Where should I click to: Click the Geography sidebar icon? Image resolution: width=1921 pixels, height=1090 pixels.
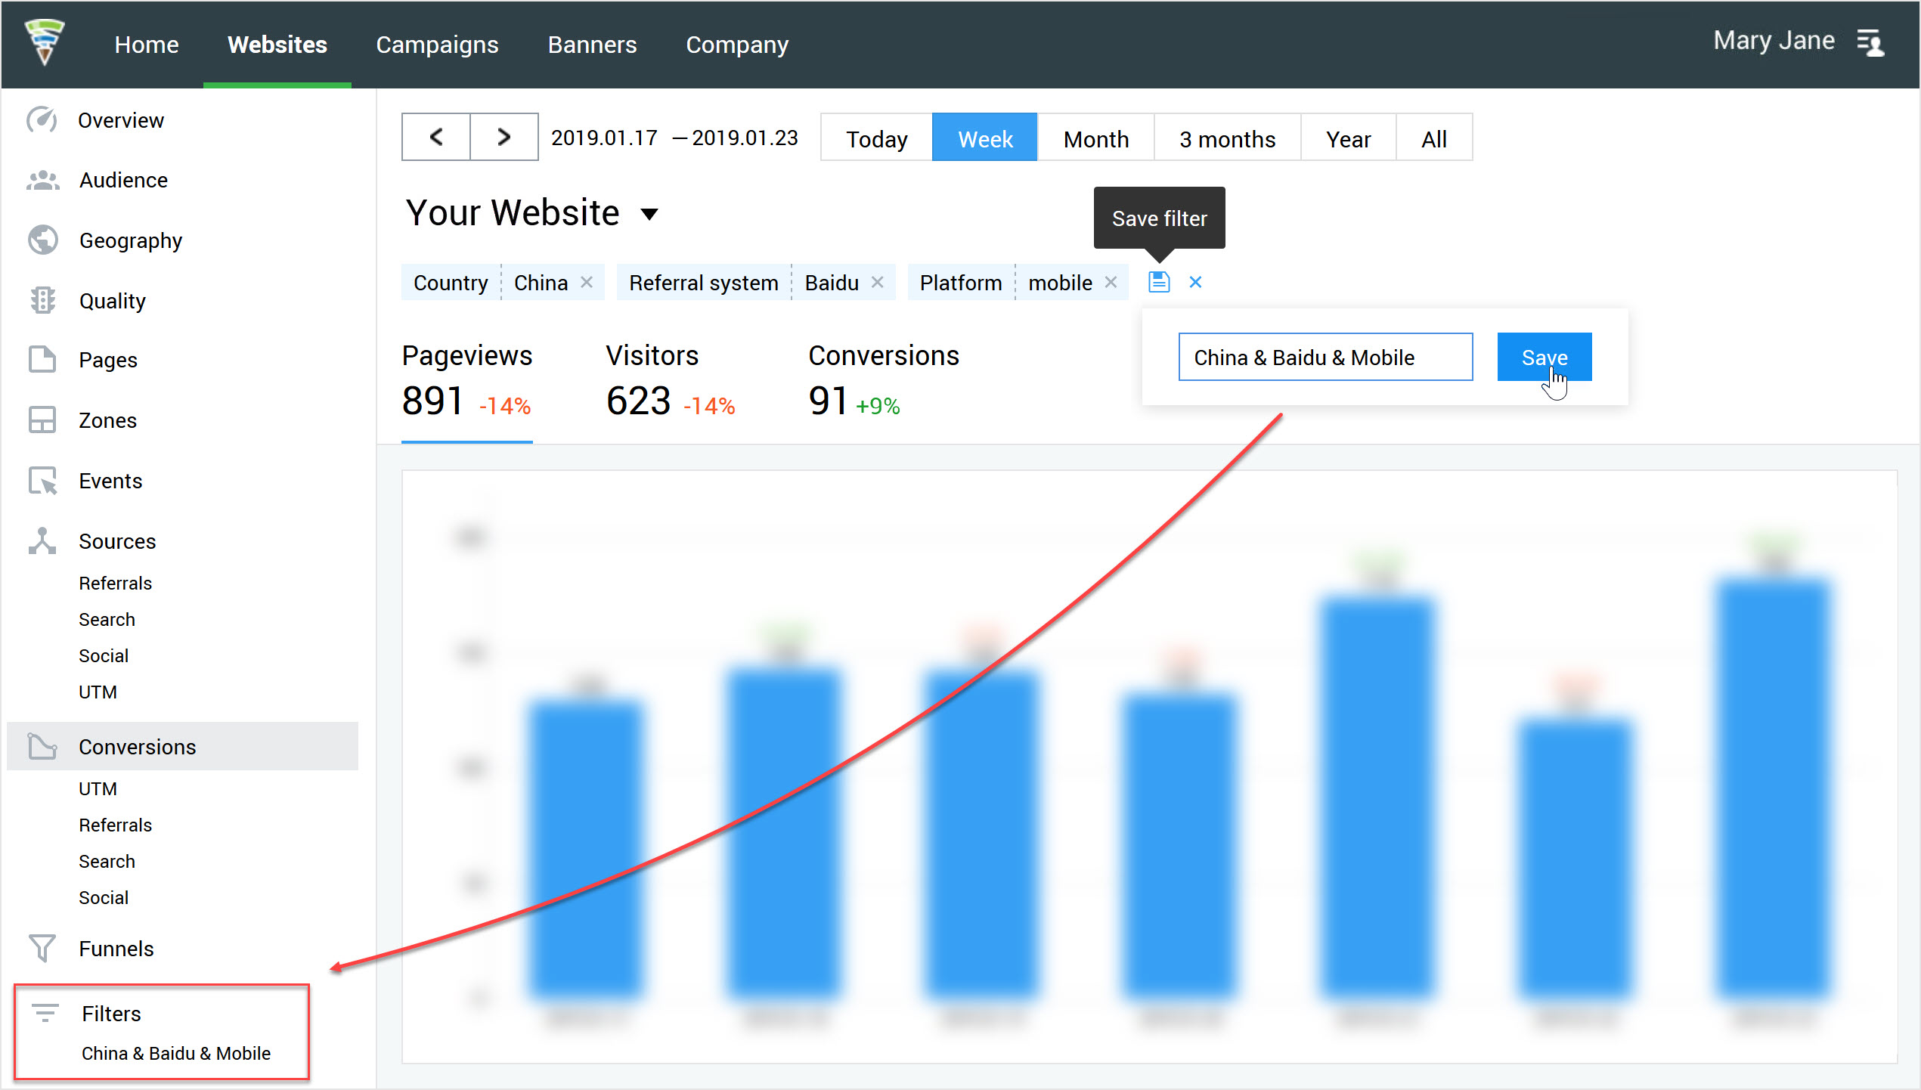(41, 240)
